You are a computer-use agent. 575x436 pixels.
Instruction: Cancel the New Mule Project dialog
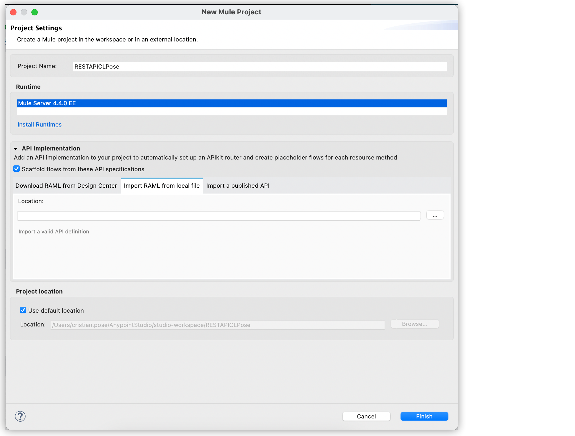point(366,416)
